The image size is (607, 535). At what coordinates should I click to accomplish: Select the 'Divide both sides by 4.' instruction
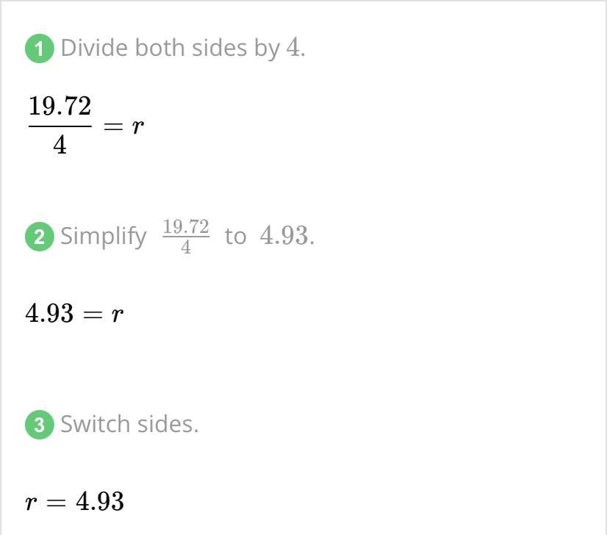(x=183, y=49)
